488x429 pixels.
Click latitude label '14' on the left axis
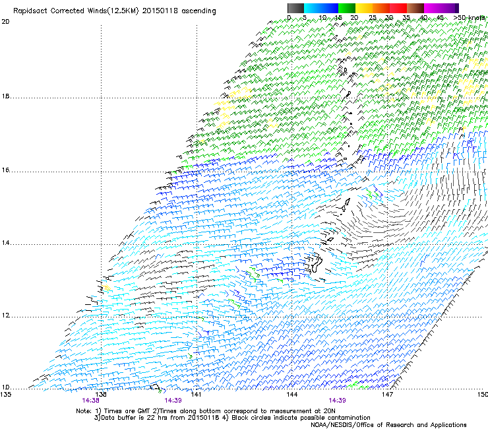click(x=5, y=243)
